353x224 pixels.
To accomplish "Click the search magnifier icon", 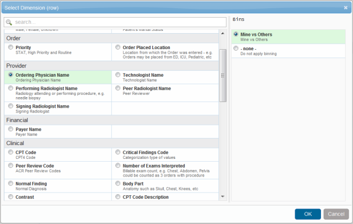I will pos(10,22).
